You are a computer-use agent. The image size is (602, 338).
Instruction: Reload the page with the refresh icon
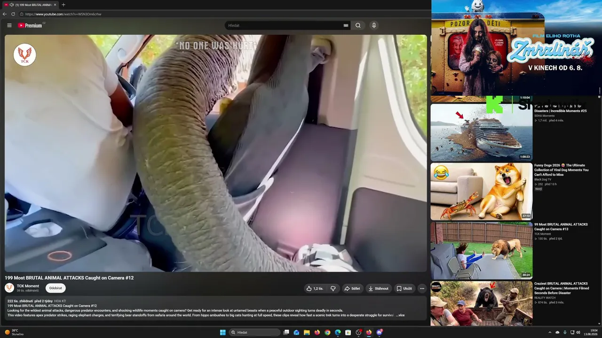pyautogui.click(x=13, y=14)
